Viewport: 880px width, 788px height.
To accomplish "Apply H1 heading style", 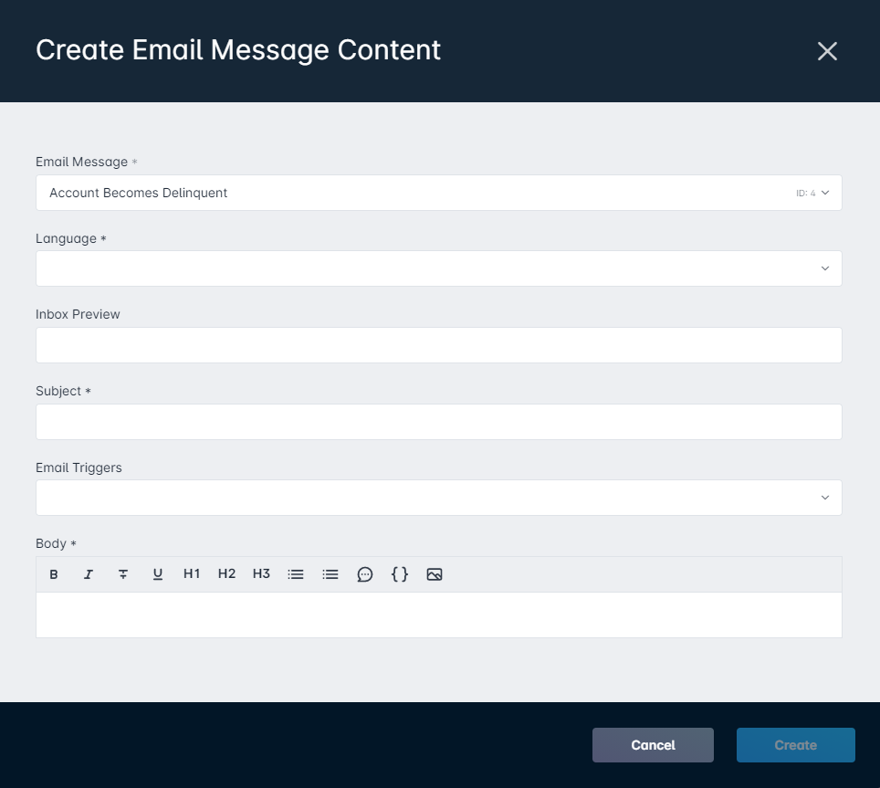I will click(192, 574).
